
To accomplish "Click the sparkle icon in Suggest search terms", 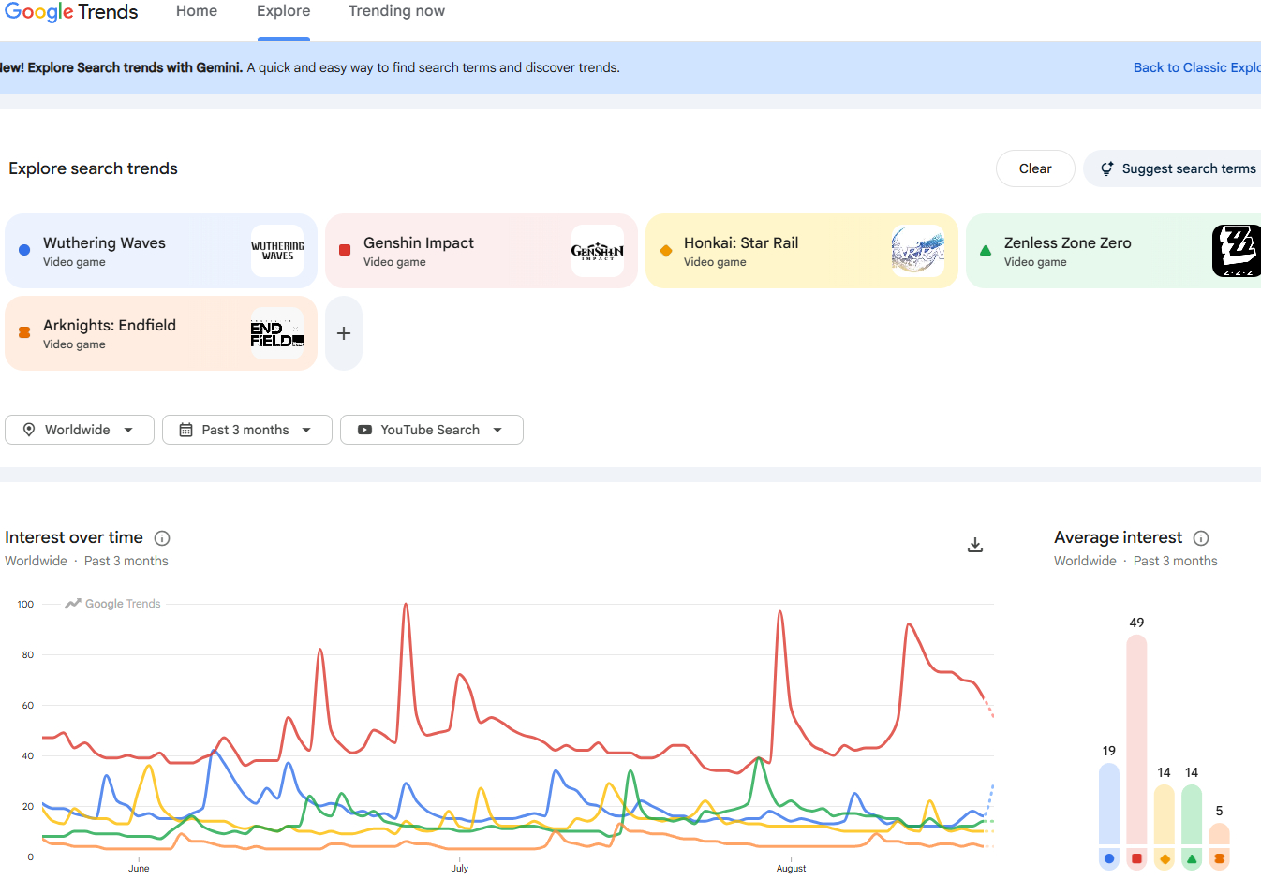I will (1106, 168).
